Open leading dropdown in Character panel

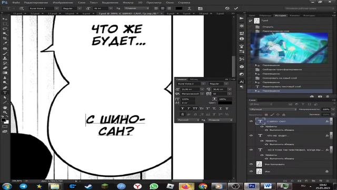click(x=230, y=89)
